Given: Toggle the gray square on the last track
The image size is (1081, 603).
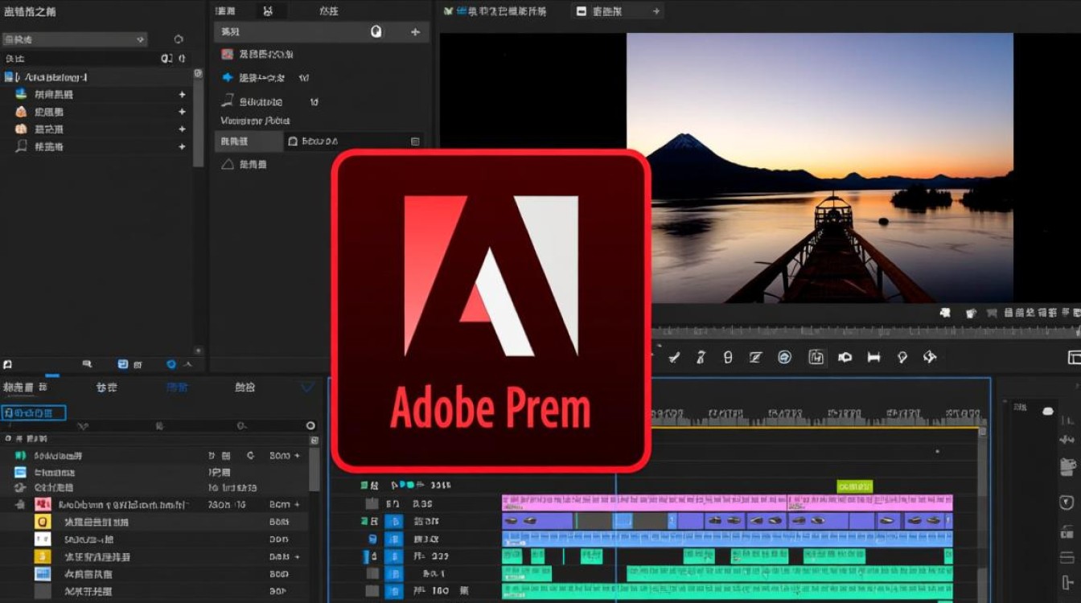Looking at the screenshot, I should coord(372,591).
